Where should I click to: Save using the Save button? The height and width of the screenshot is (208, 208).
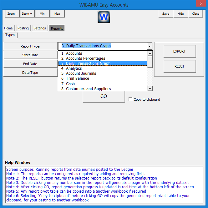point(166,14)
